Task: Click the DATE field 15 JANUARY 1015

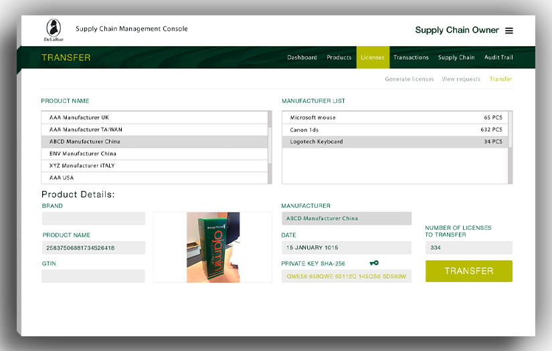Action: 347,247
